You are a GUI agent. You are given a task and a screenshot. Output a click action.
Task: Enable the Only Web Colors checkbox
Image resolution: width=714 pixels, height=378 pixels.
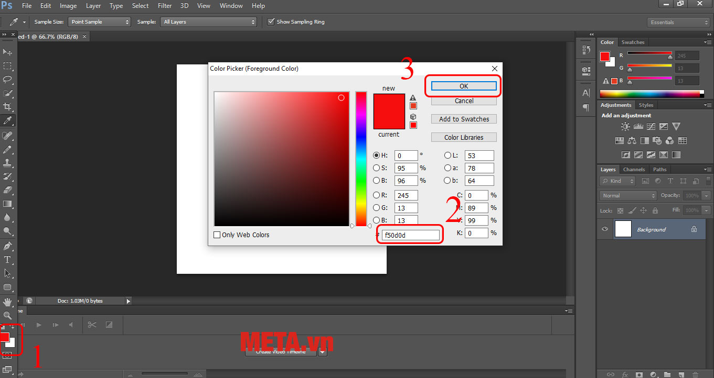[x=217, y=235]
